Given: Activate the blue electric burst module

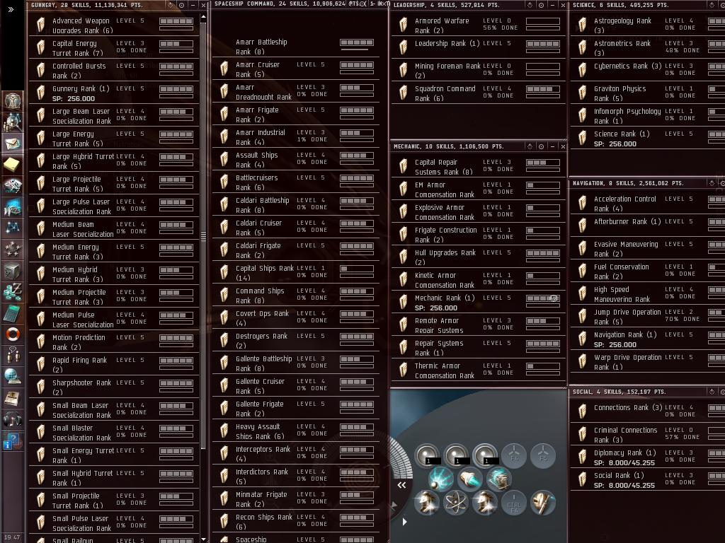Looking at the screenshot, I should pyautogui.click(x=441, y=479).
